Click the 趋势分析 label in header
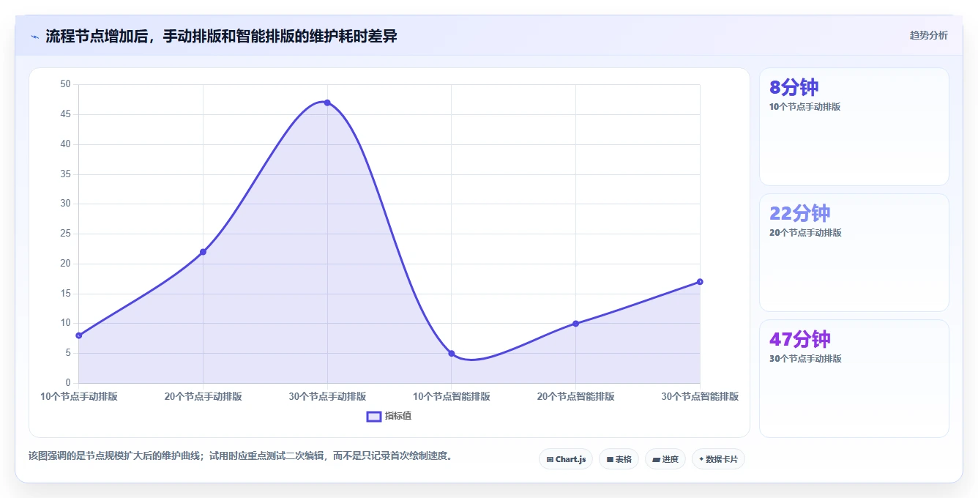This screenshot has height=498, width=978. coord(928,35)
